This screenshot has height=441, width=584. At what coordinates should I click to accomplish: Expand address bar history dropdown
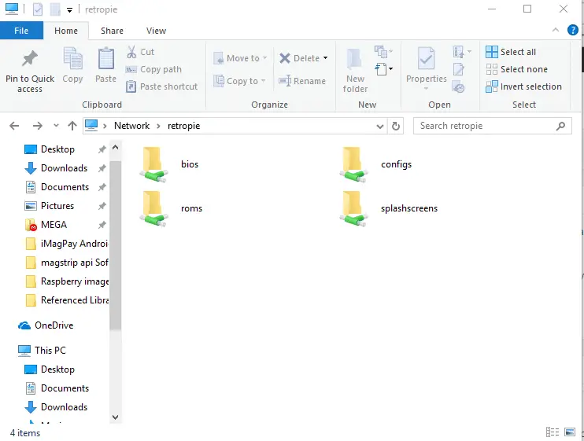[x=380, y=127]
